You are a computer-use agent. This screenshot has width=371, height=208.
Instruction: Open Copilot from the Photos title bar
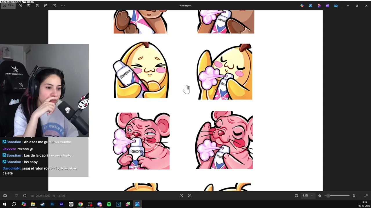[x=302, y=5]
